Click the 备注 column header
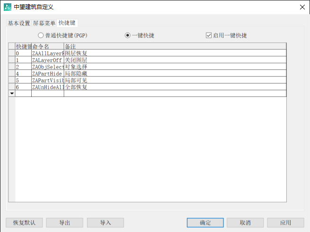This screenshot has height=232, width=310. click(175, 46)
